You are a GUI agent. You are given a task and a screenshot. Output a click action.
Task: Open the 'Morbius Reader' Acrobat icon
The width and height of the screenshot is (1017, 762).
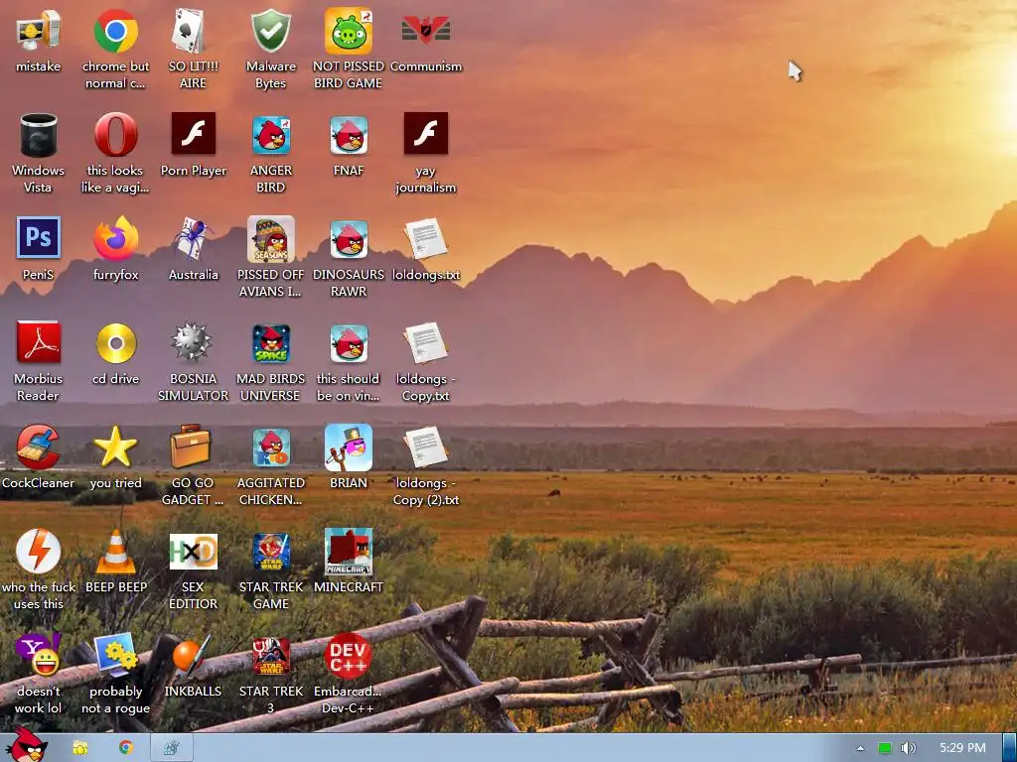39,342
